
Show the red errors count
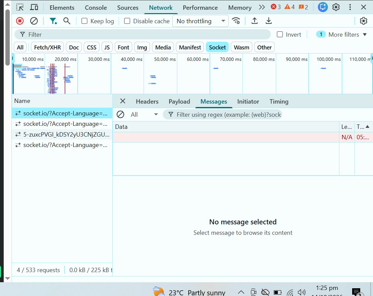(276, 7)
